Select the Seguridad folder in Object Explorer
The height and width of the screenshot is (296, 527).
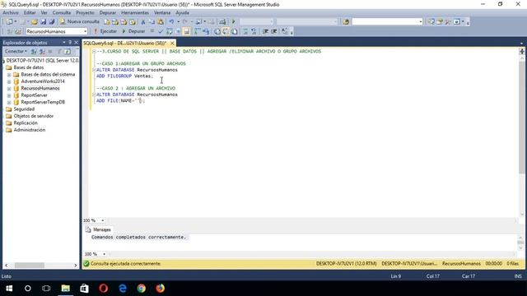coord(24,109)
